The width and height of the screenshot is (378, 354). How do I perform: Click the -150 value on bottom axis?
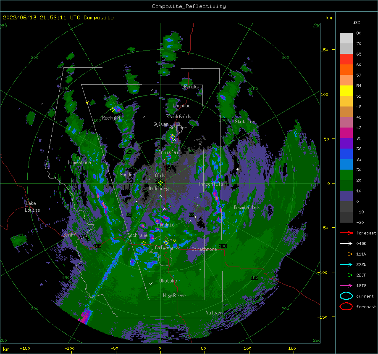point(25,348)
